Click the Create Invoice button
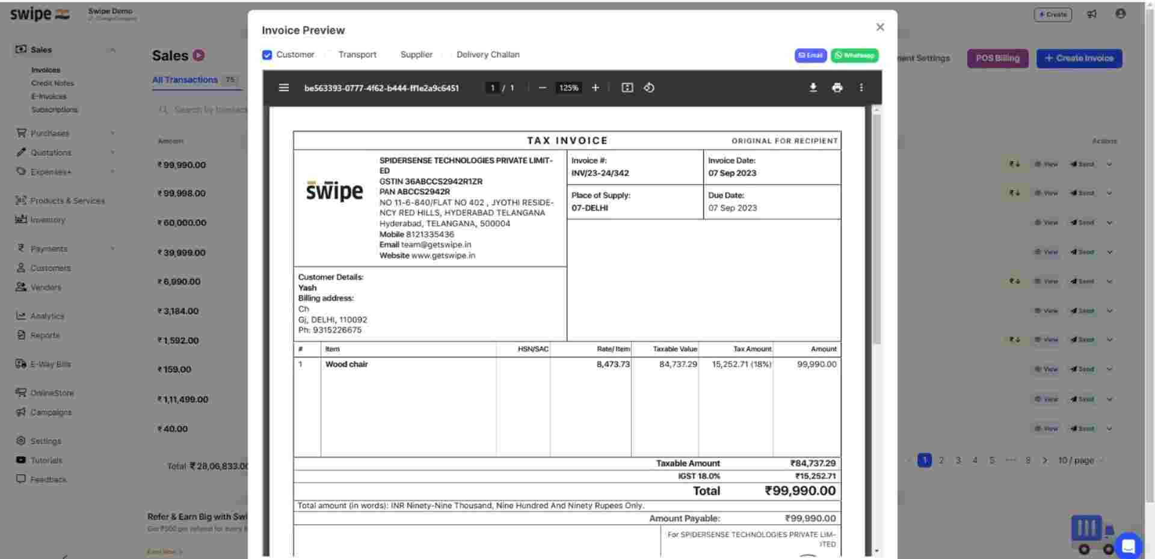The height and width of the screenshot is (559, 1155). [x=1079, y=58]
